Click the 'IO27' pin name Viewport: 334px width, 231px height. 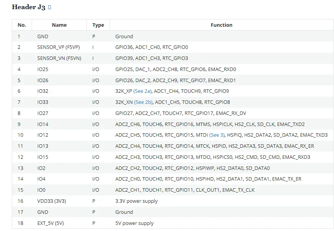click(42, 113)
